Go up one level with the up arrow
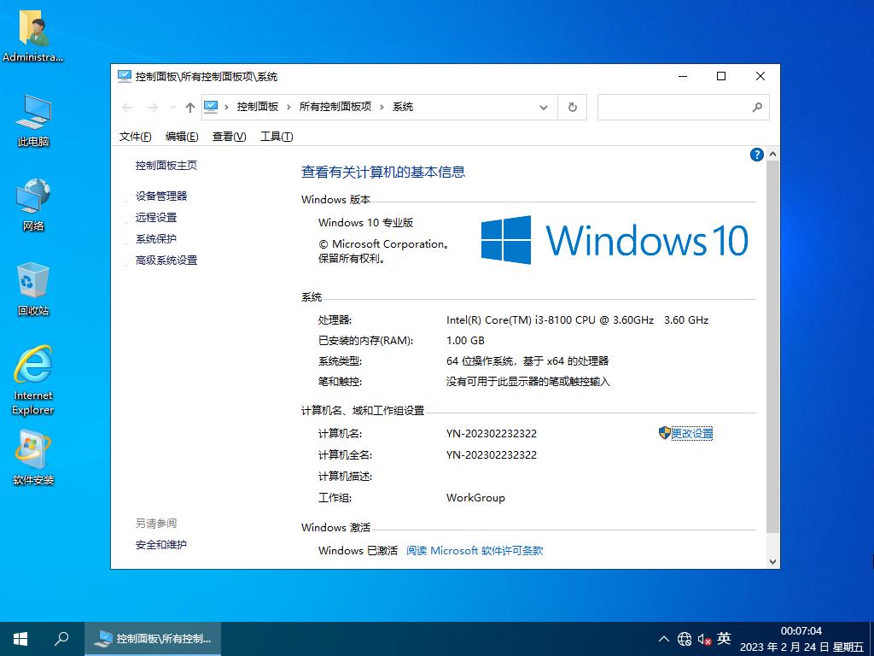Screen dimensions: 874x656 pos(189,108)
